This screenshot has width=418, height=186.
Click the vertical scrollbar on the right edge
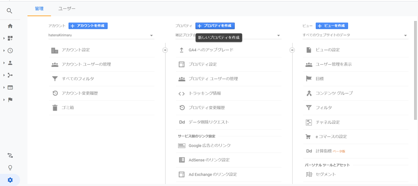(415, 70)
